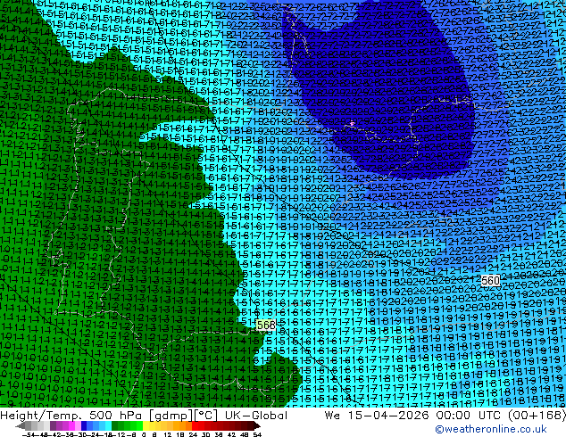This screenshot has width=566, height=437.
Task: Pick the dark blue legend swatch above -30
Action: [84, 426]
